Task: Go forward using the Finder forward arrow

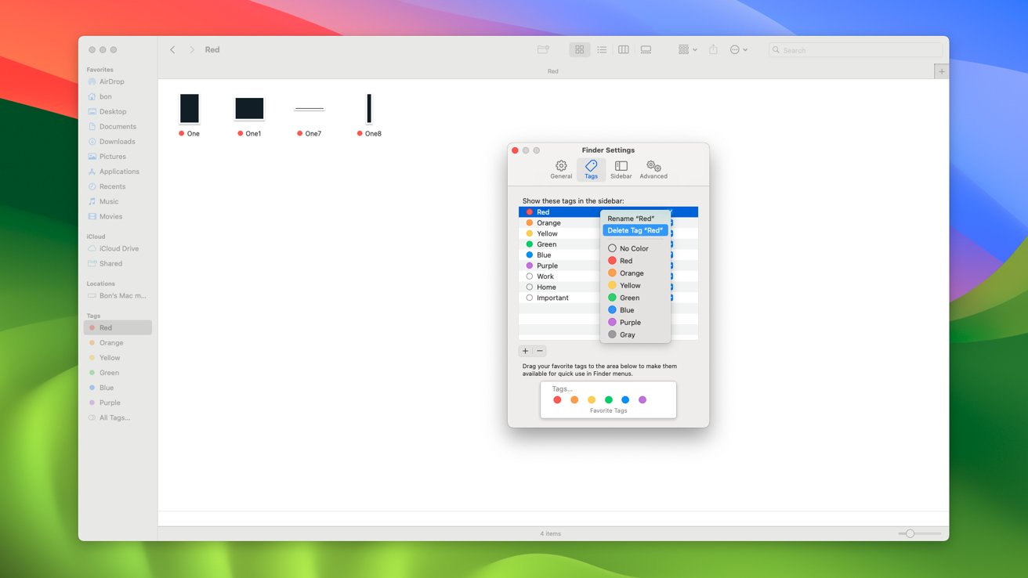Action: pos(192,50)
